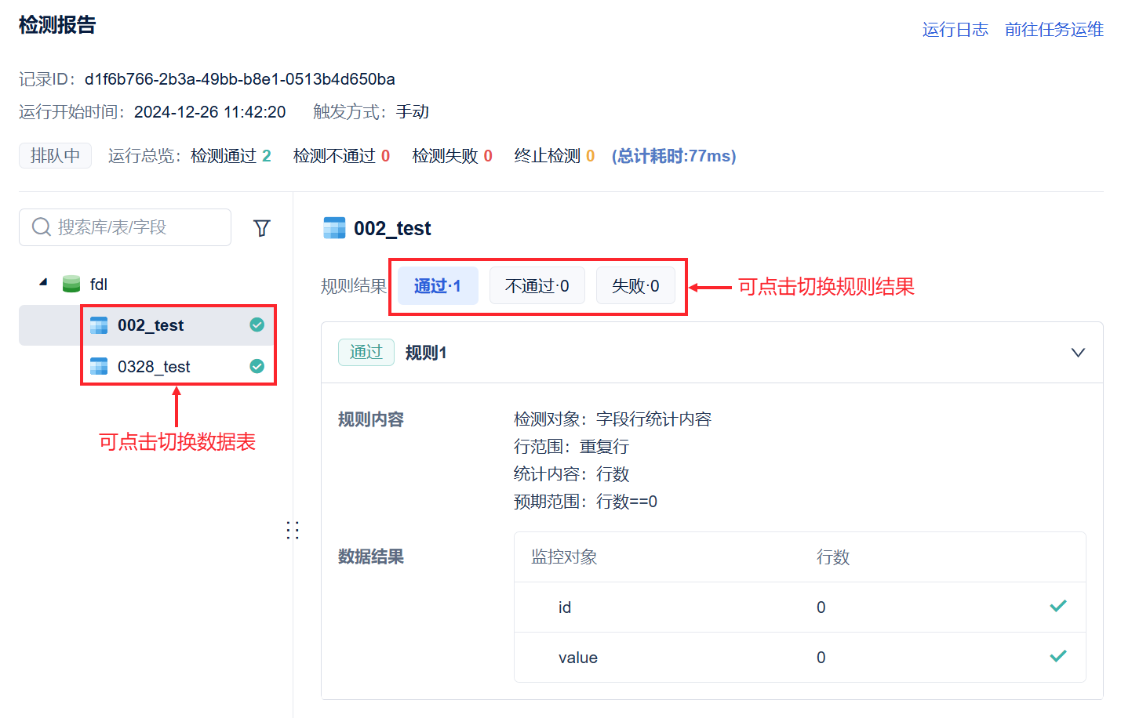Click the record ID d1f6b766 value
This screenshot has width=1121, height=718.
tap(240, 79)
